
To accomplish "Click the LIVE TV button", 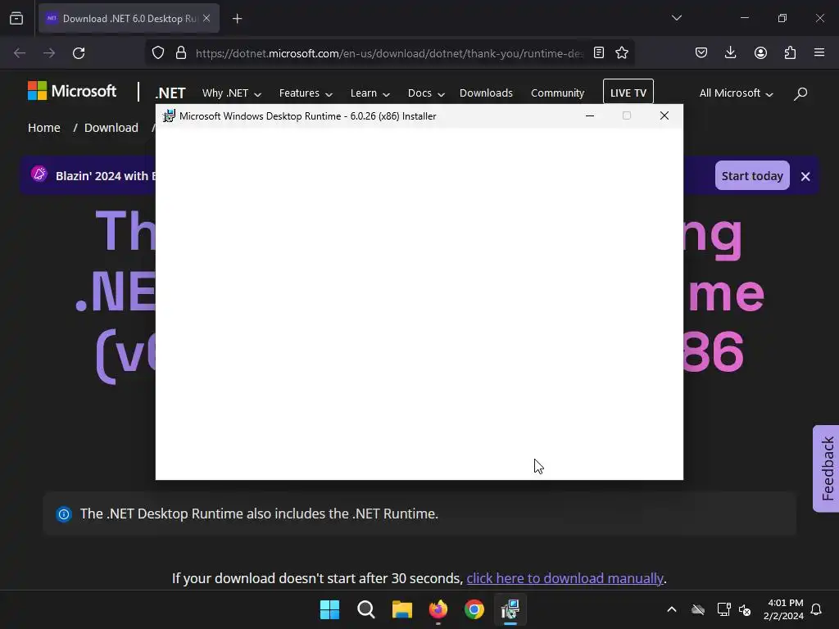I will click(x=628, y=92).
